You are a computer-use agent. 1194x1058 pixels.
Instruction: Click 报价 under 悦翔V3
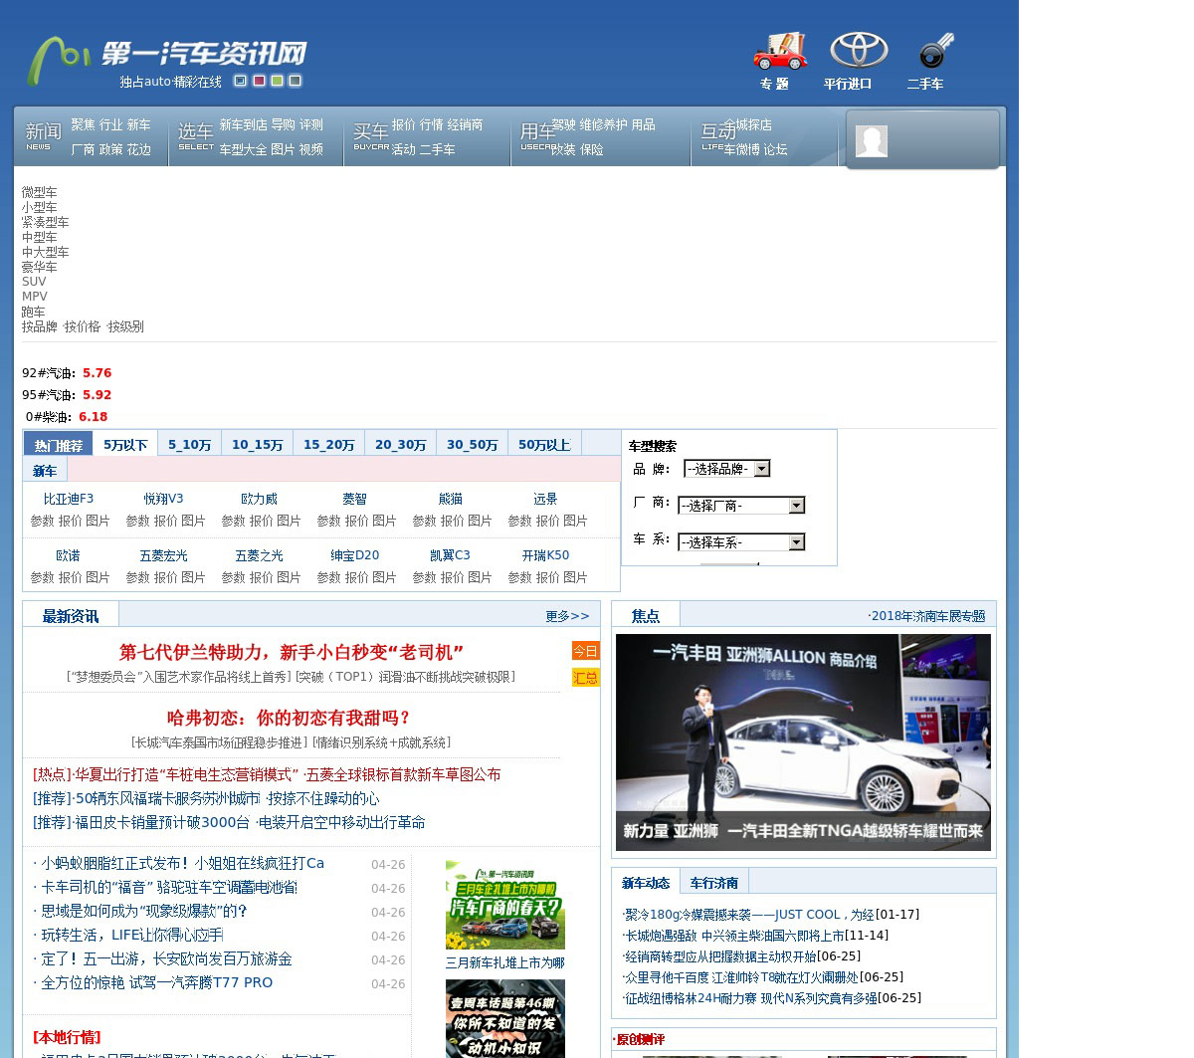tap(165, 521)
